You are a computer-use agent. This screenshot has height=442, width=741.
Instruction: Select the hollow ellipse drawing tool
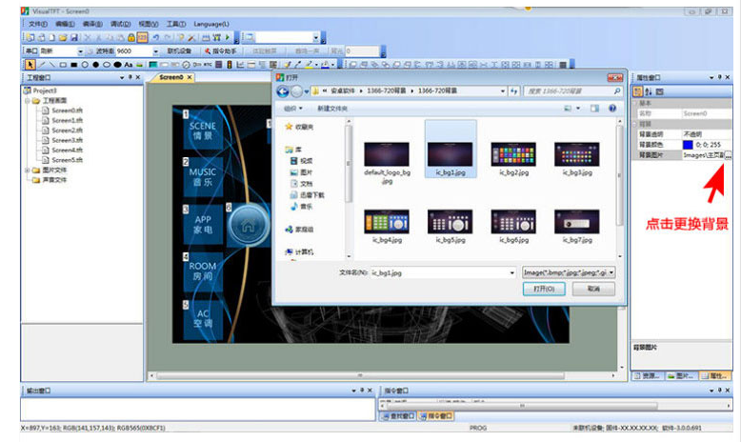pyautogui.click(x=107, y=65)
